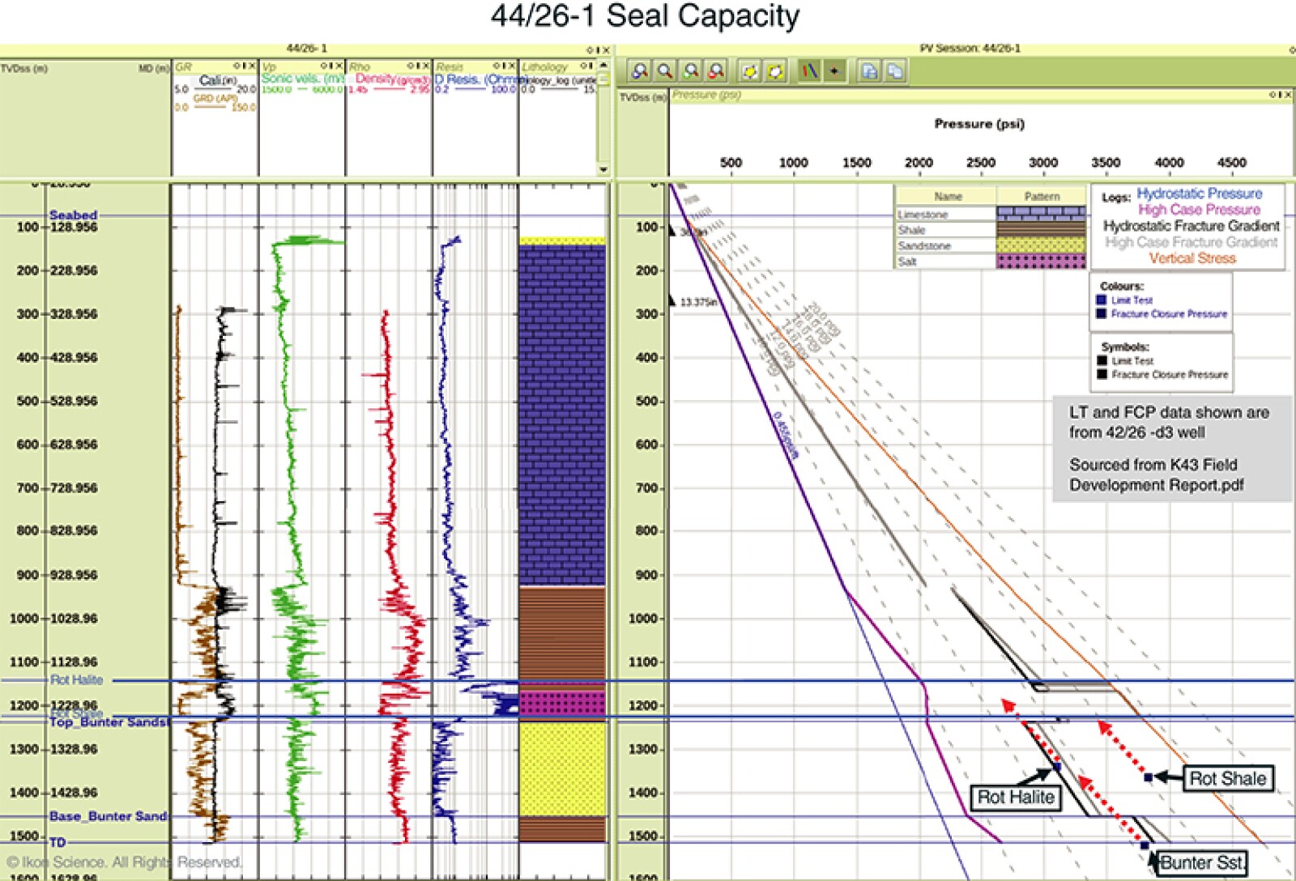
Task: Select the green zoom magnifier tool
Action: point(690,70)
